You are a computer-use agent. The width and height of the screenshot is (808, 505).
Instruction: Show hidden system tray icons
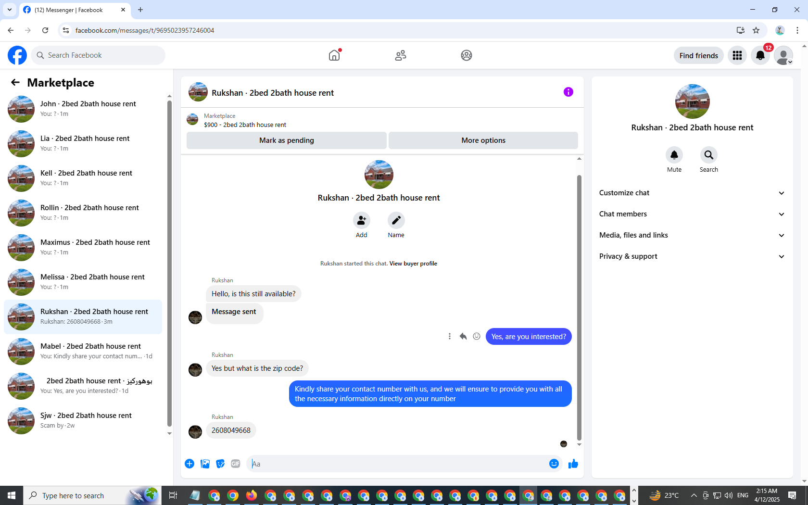point(694,495)
